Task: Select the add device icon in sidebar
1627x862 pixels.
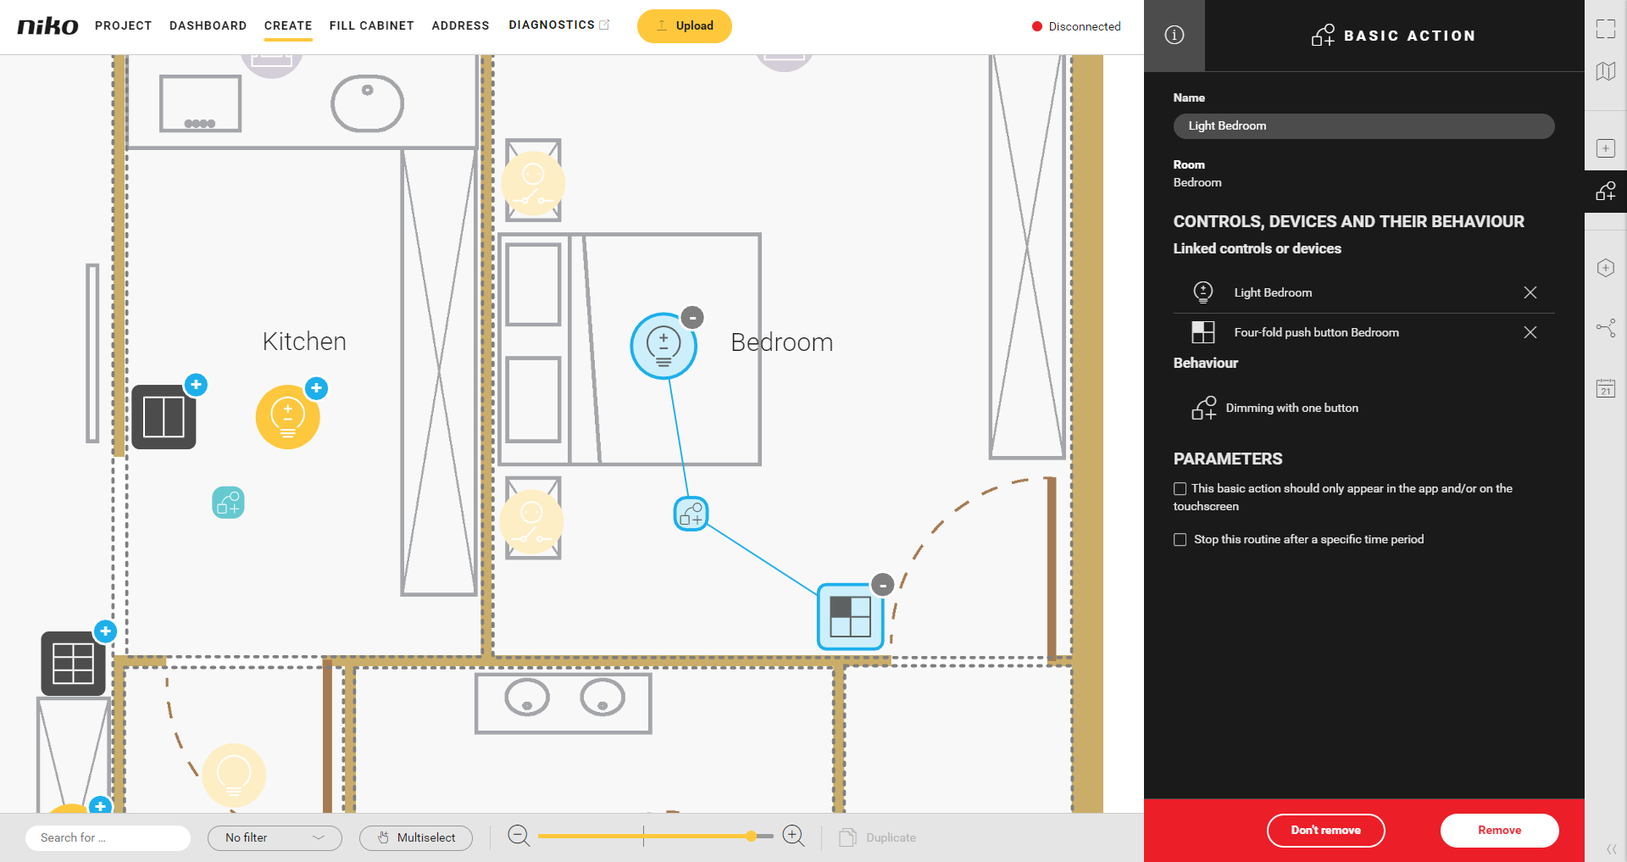Action: pyautogui.click(x=1605, y=148)
